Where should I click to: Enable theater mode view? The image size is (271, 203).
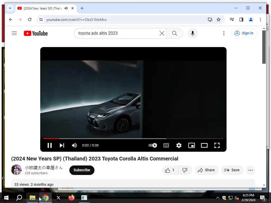click(204, 145)
